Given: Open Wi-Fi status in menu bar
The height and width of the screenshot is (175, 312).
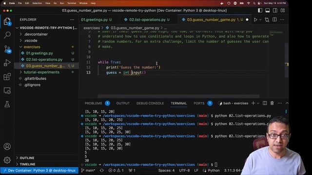Looking at the screenshot, I should 248,3.
